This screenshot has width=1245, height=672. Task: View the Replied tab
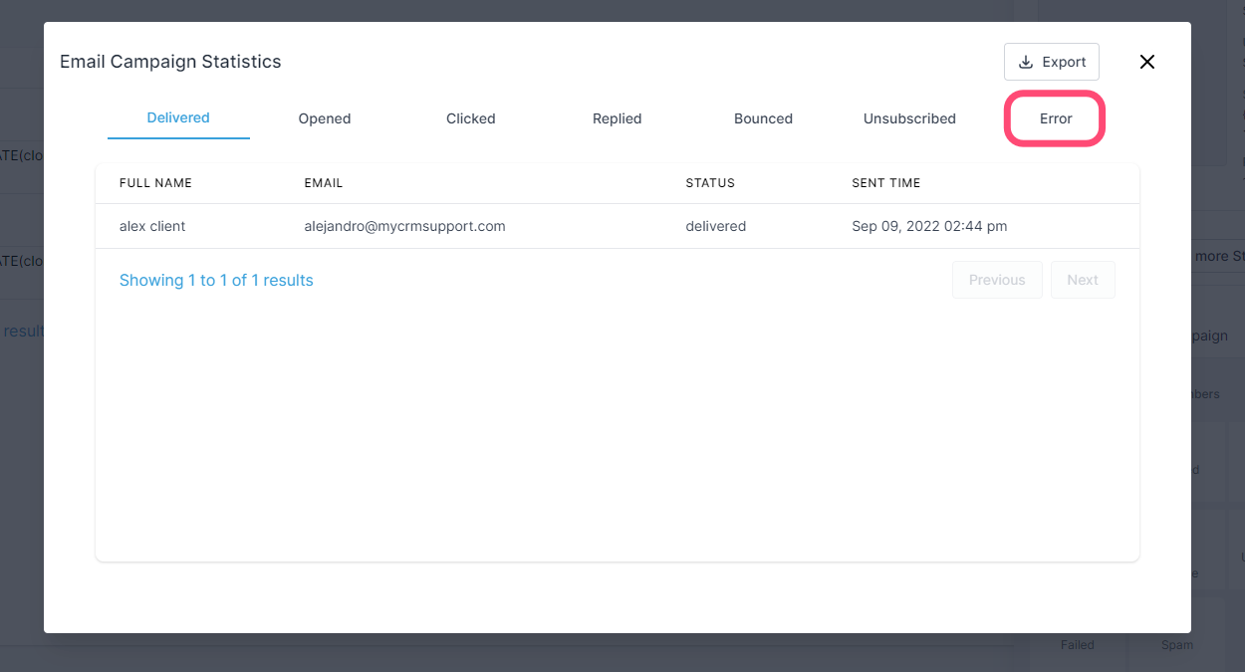[x=618, y=118]
